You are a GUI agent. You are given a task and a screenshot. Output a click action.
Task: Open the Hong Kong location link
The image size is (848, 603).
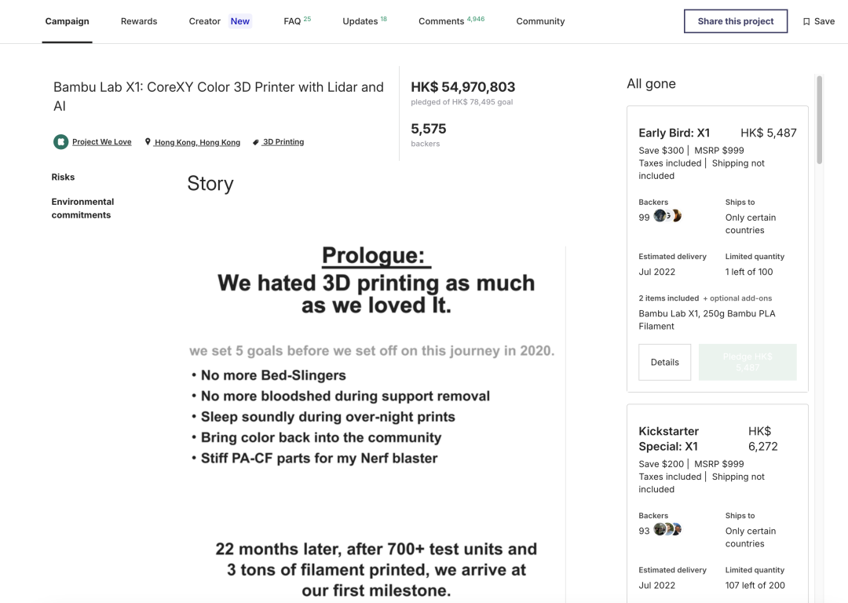(x=197, y=142)
